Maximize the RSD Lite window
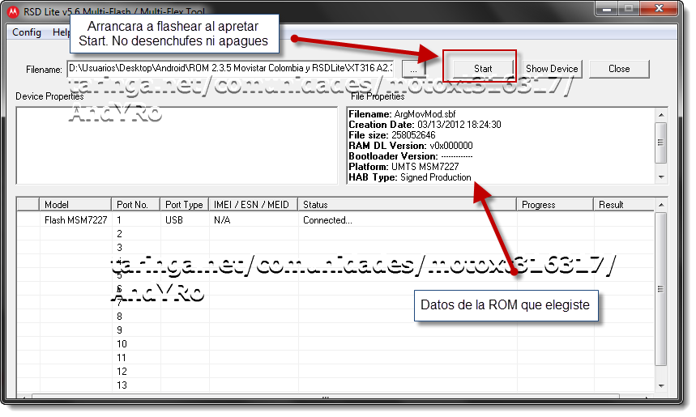The image size is (696, 417). click(629, 9)
